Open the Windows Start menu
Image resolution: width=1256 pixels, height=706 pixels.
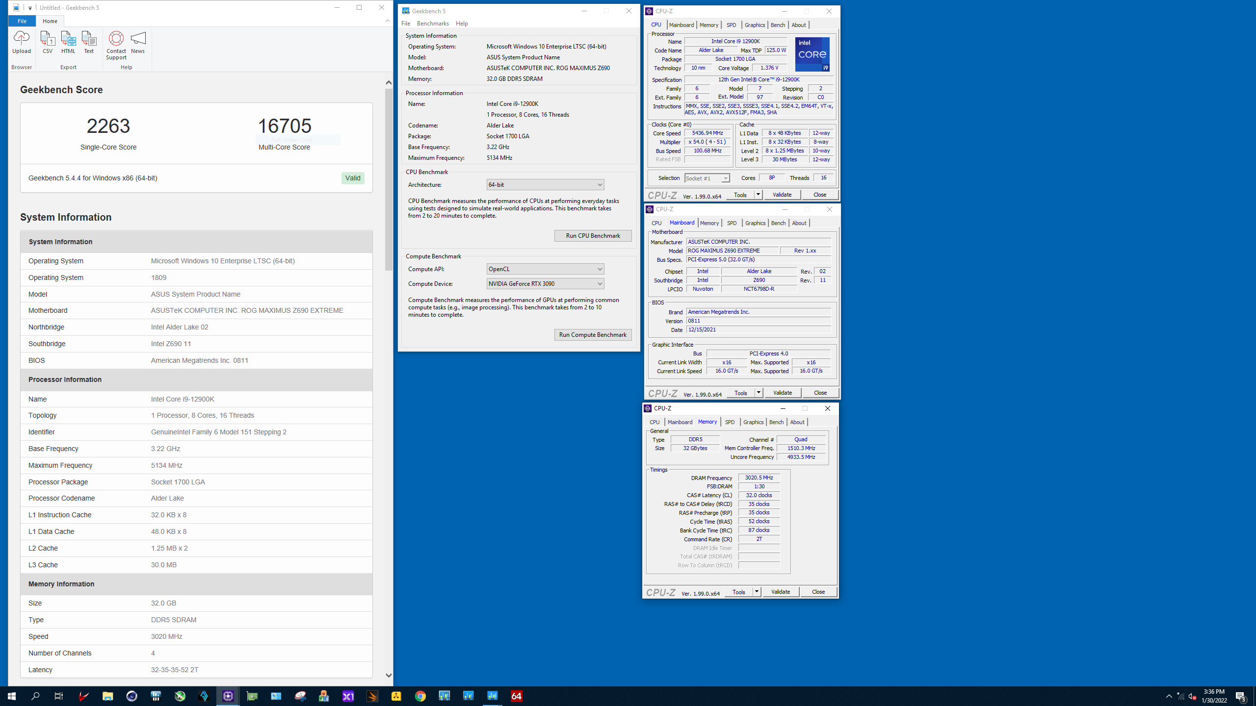(12, 696)
